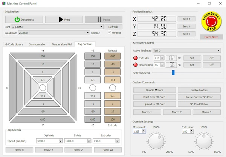The image size is (226, 157).
Task: Jog +Y by 0.1
Action: 43,80
